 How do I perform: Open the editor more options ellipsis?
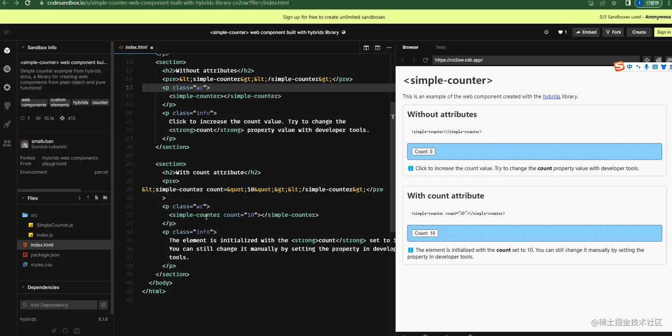[389, 48]
